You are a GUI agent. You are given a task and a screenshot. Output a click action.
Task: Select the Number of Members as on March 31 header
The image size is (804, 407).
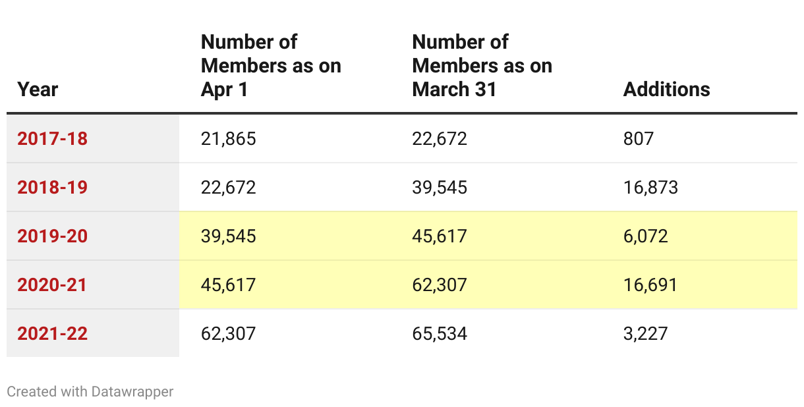[x=482, y=66]
